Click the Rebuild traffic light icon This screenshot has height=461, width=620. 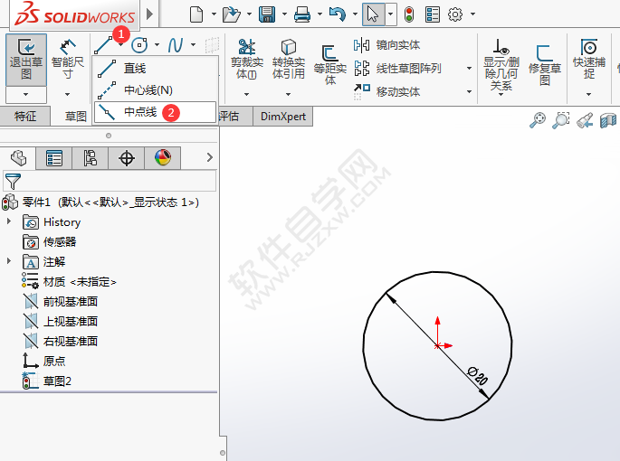pyautogui.click(x=409, y=14)
